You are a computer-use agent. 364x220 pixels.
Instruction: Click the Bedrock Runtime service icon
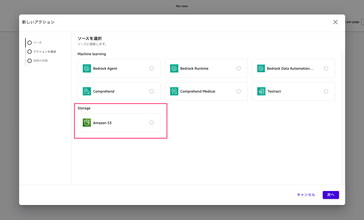click(x=174, y=68)
